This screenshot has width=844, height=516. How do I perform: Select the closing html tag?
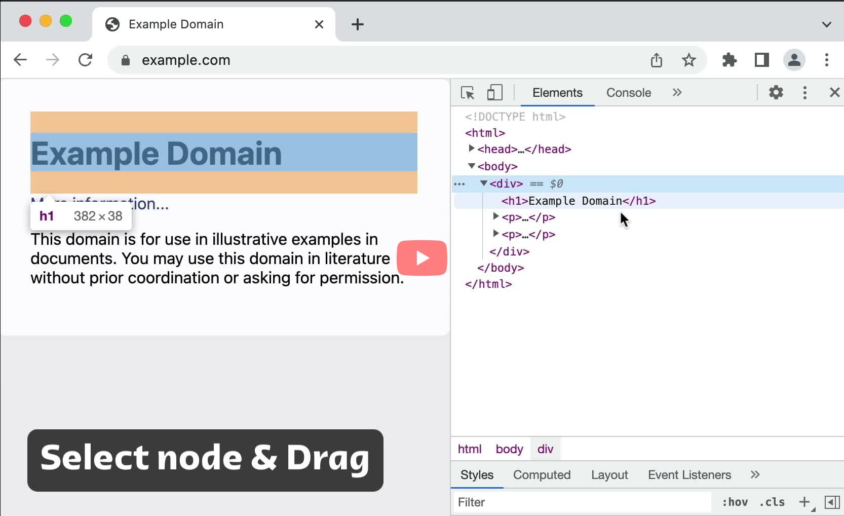[x=488, y=284]
